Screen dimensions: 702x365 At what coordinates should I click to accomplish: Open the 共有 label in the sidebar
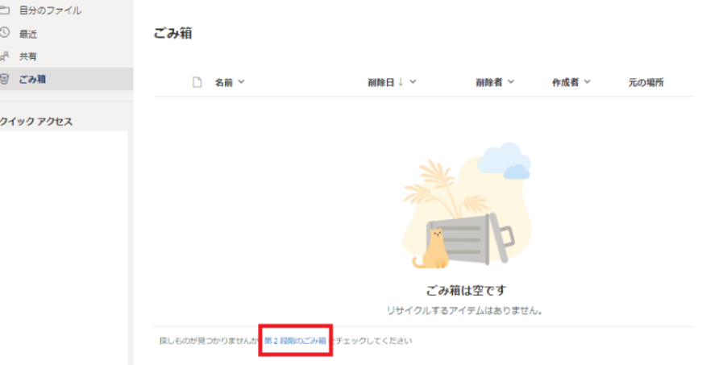click(28, 56)
